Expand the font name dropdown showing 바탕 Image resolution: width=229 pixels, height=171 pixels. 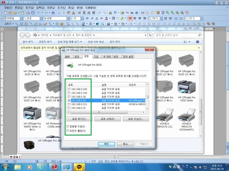(x=68, y=18)
